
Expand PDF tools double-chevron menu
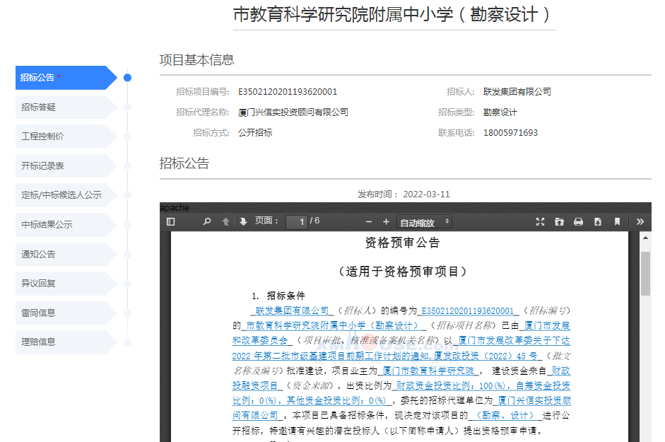point(640,222)
